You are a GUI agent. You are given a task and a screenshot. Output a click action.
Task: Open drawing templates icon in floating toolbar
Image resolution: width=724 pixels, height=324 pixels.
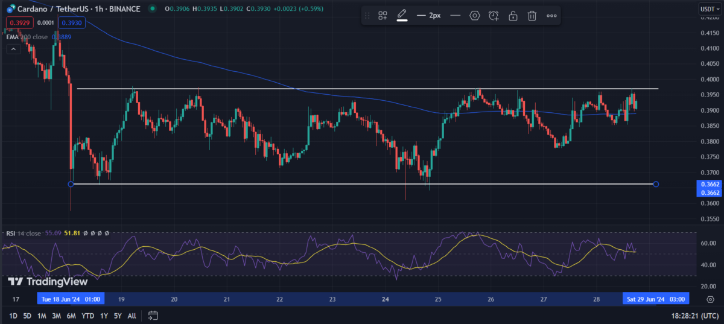(x=383, y=16)
